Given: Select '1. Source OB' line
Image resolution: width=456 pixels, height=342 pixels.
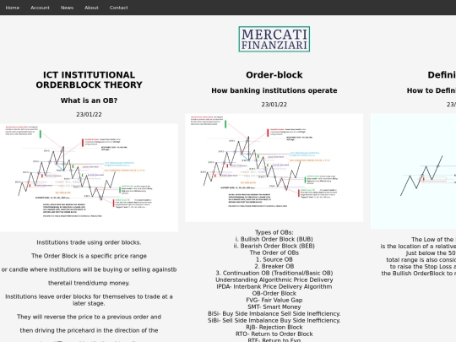Looking at the screenshot, I should 274,259.
